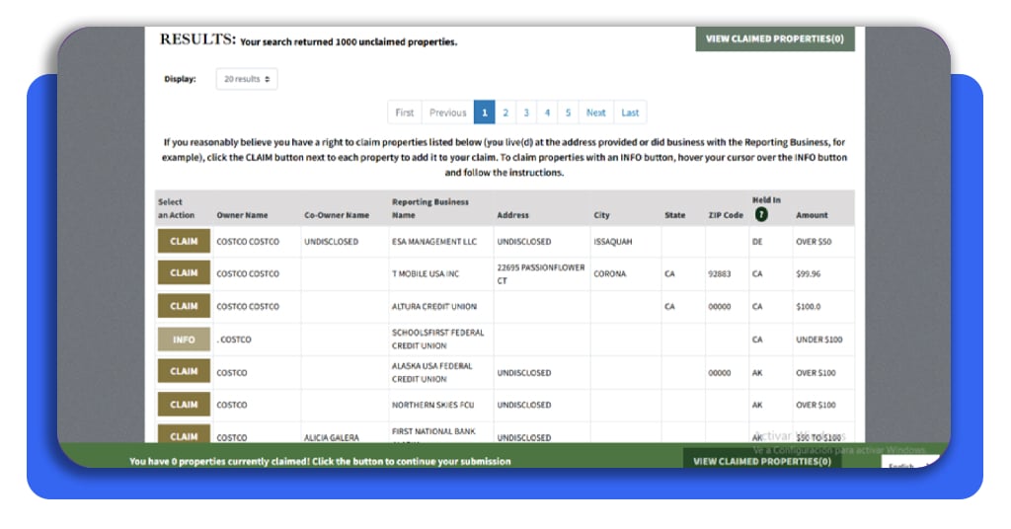Click the Address column header
1011x529 pixels.
click(x=512, y=215)
